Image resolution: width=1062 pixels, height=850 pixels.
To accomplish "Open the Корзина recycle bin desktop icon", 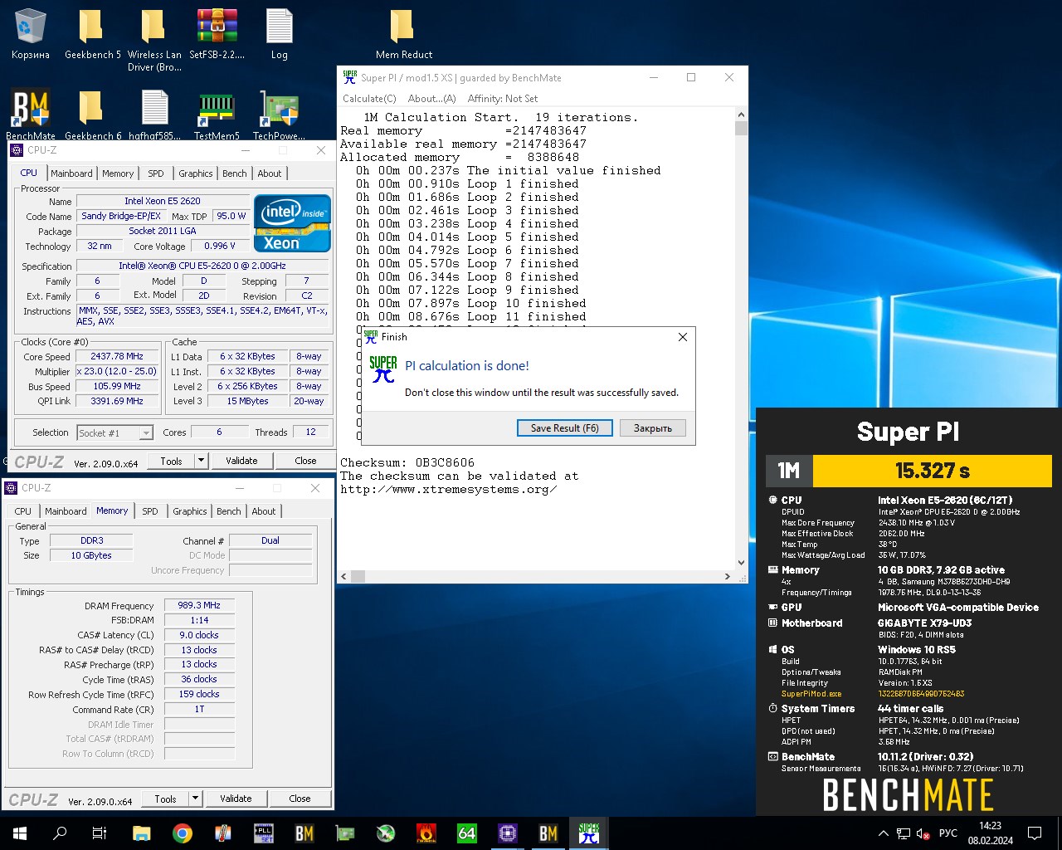I will [31, 35].
